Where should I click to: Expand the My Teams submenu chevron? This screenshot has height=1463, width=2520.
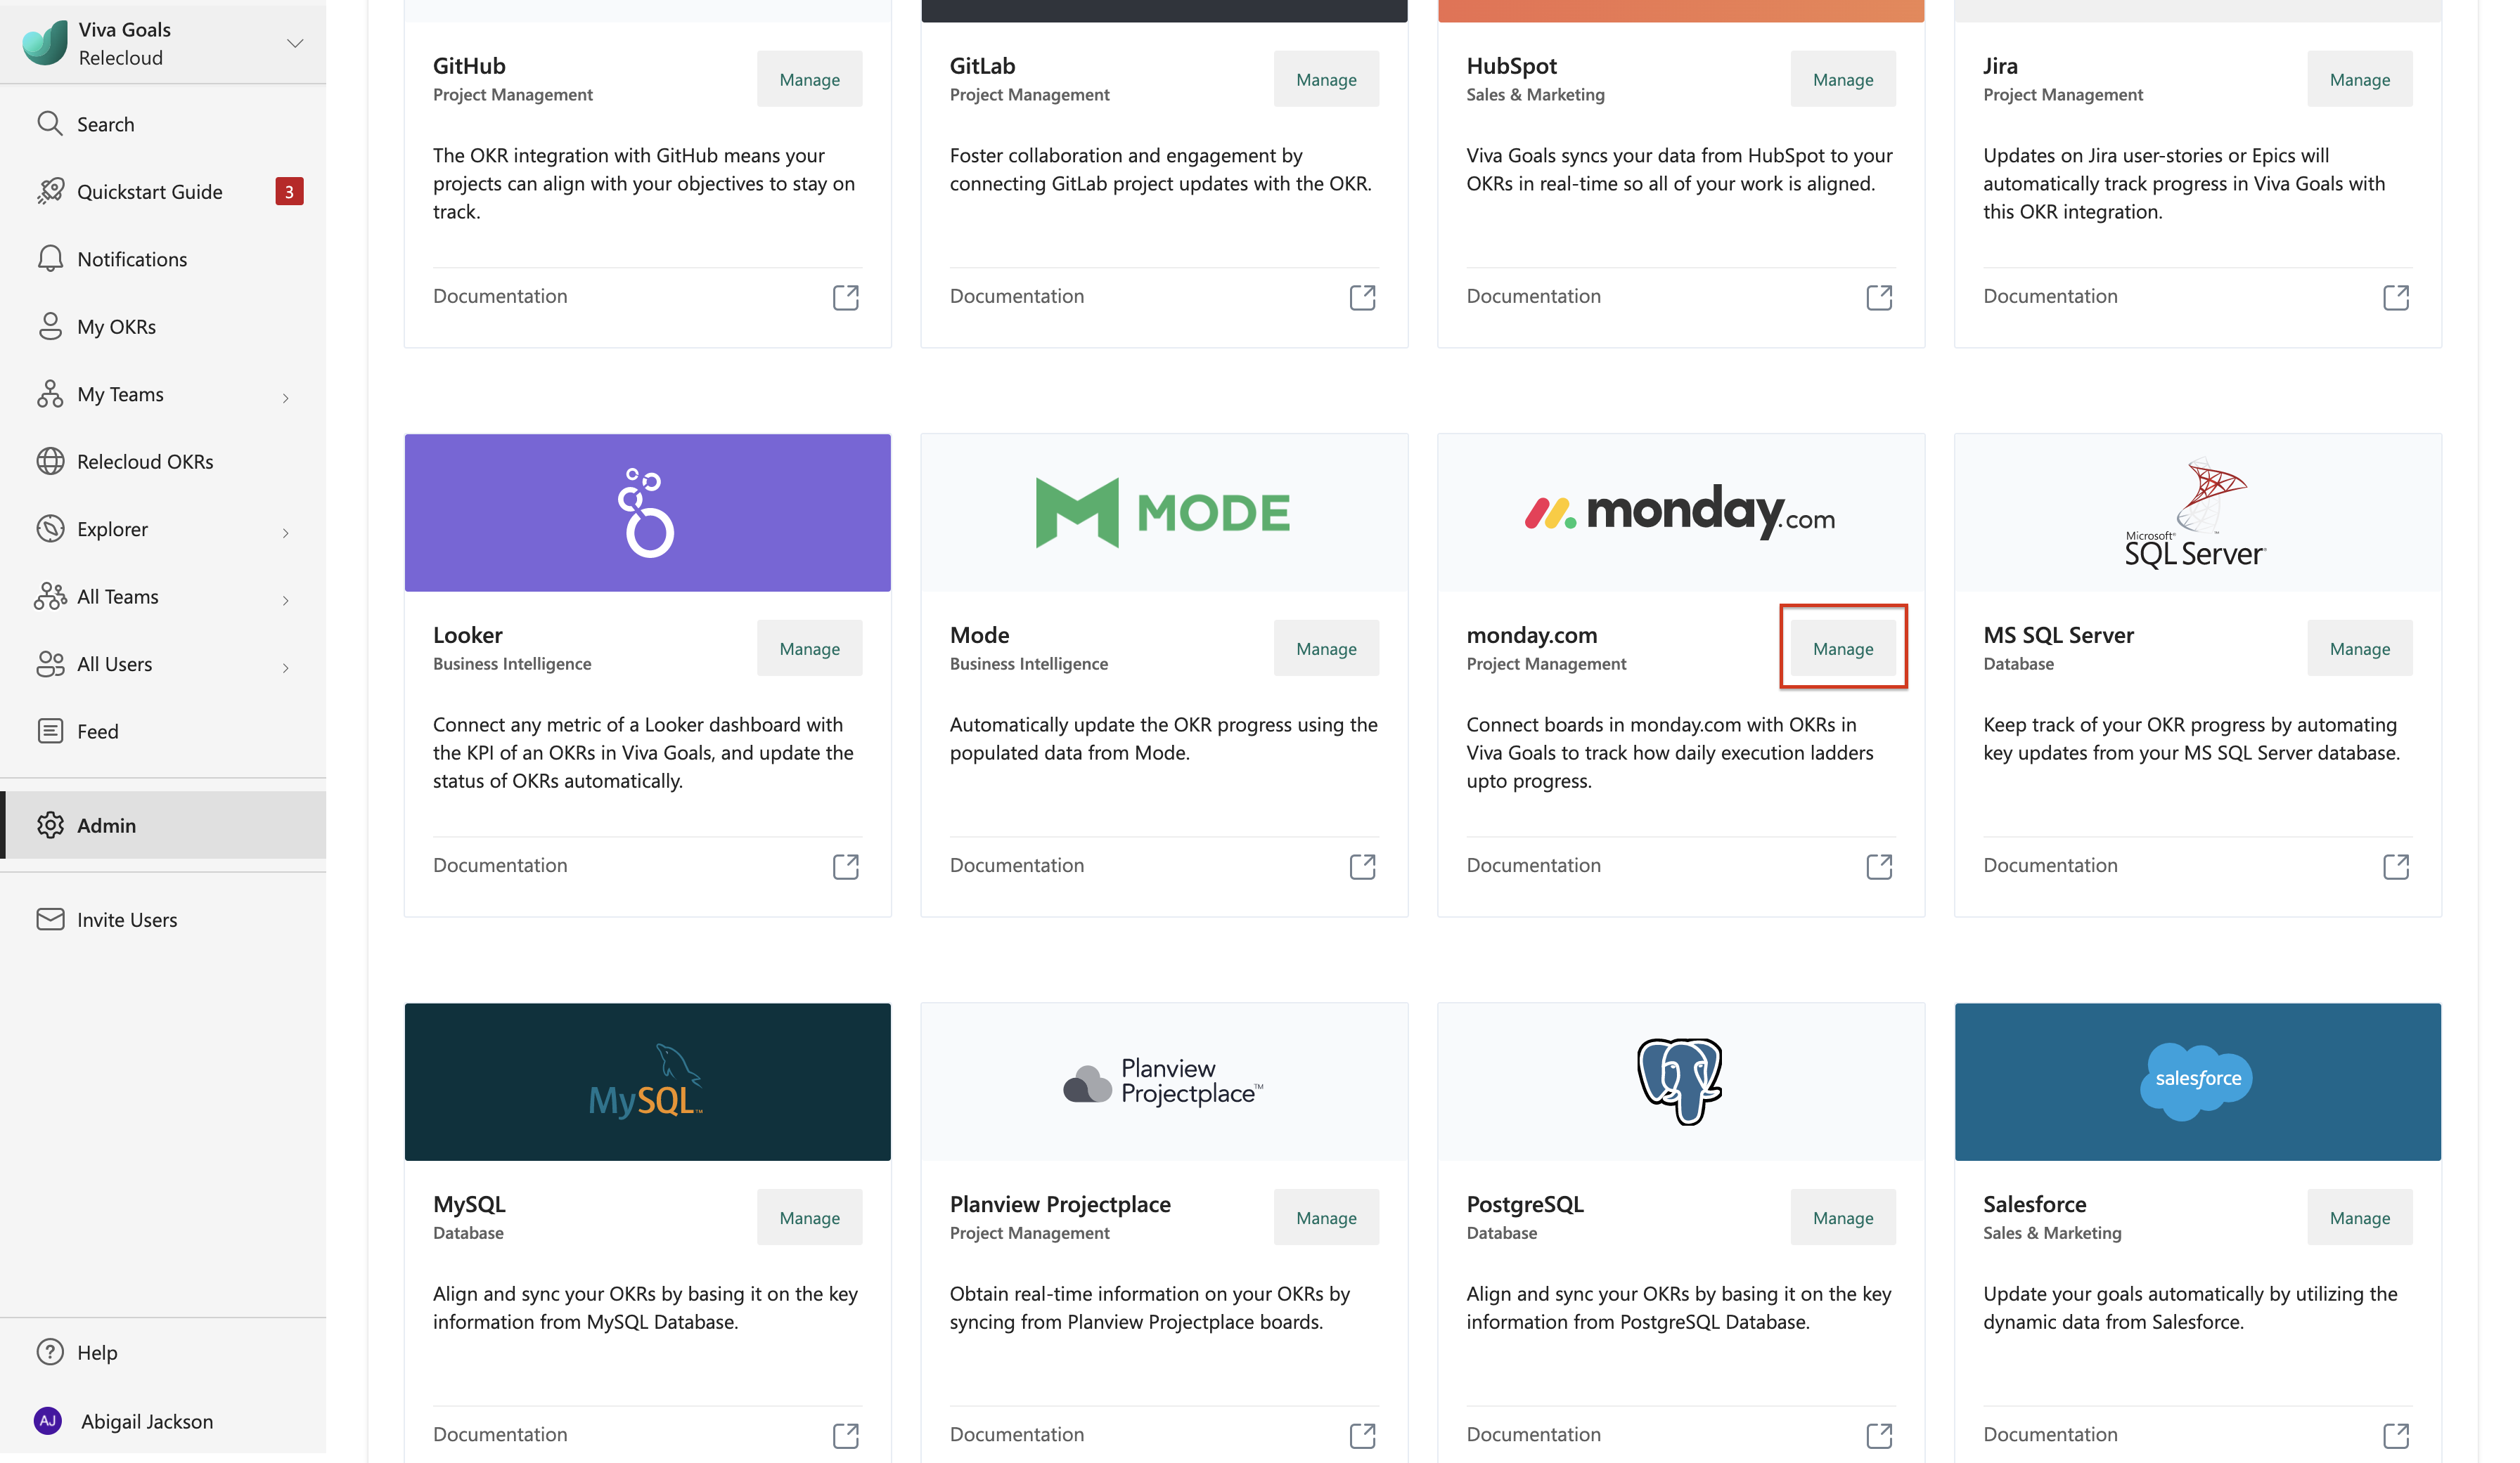(286, 398)
